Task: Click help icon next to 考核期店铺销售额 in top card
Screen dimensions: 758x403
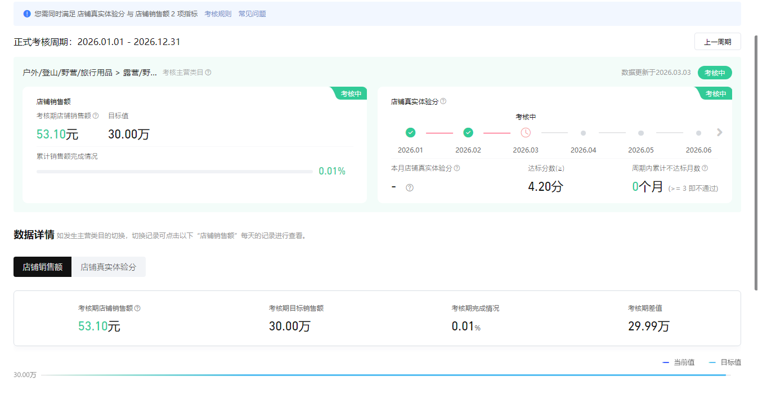Action: point(96,116)
